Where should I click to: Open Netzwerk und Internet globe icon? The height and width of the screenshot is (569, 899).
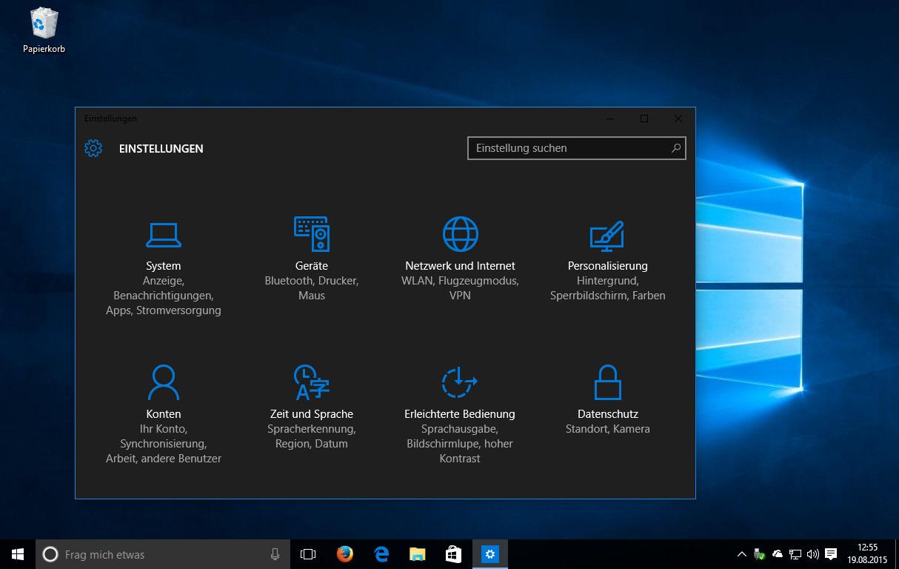[x=460, y=234]
